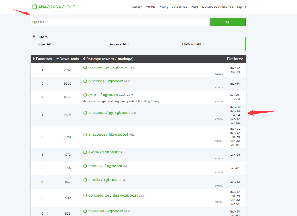Sort table by Favorites header
Image resolution: width=297 pixels, height=216 pixels.
(x=42, y=59)
